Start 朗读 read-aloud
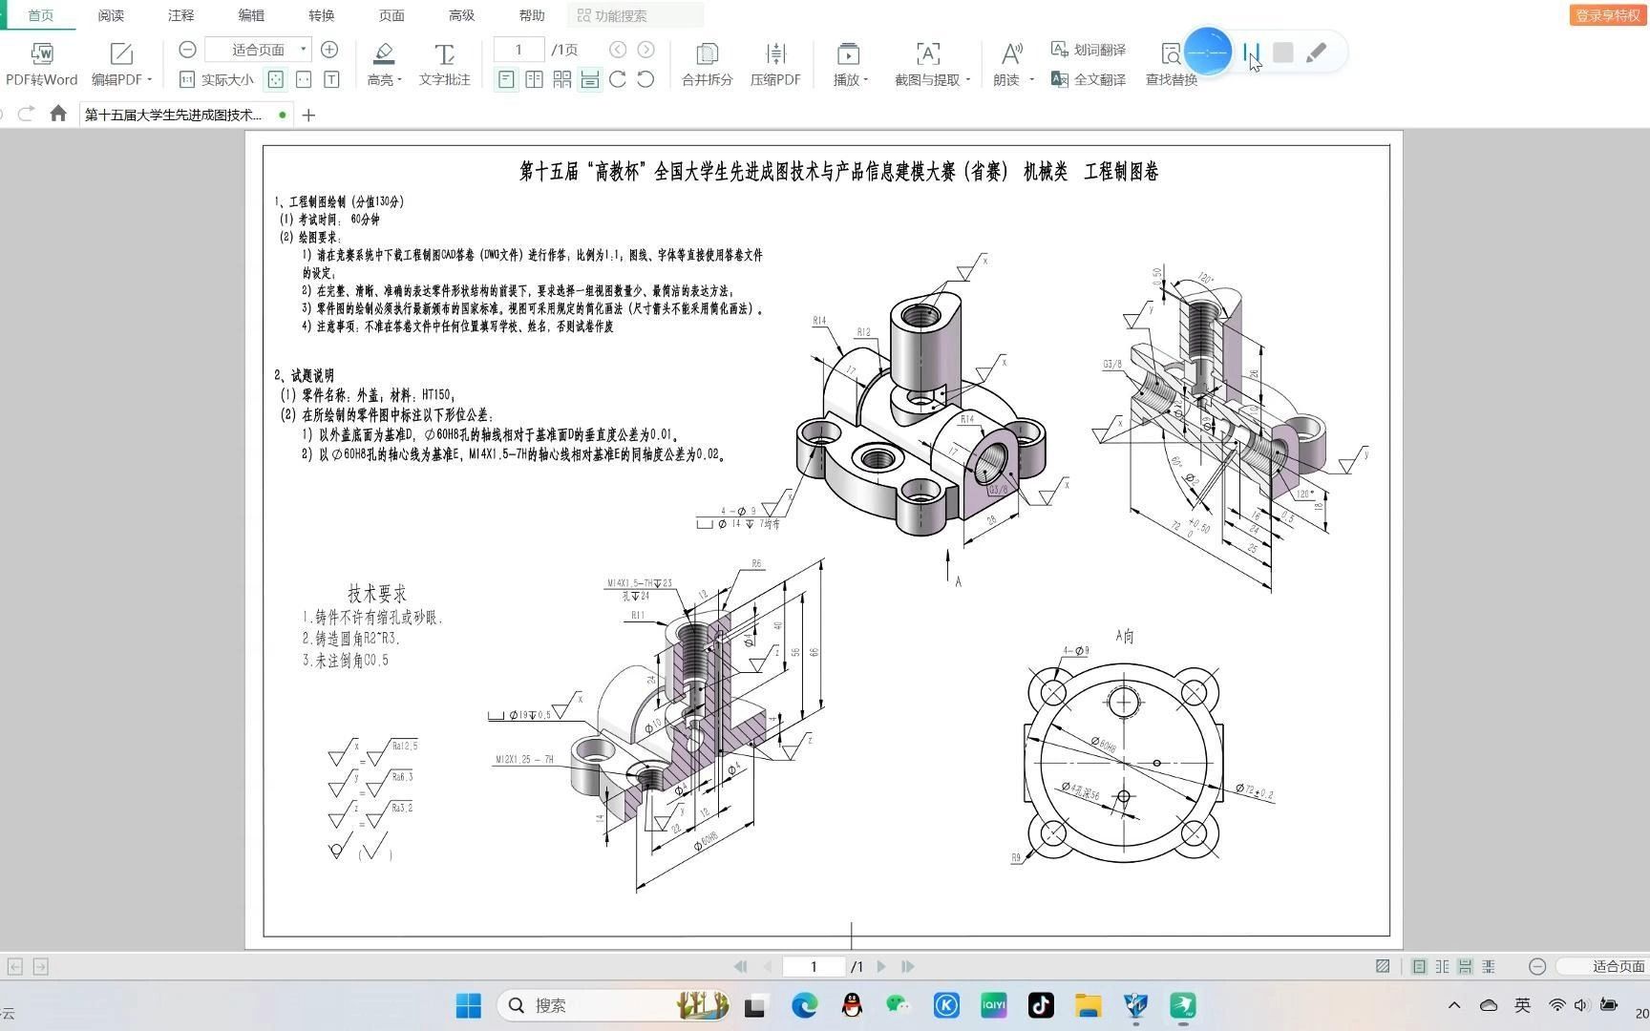This screenshot has width=1650, height=1031. 1010,64
